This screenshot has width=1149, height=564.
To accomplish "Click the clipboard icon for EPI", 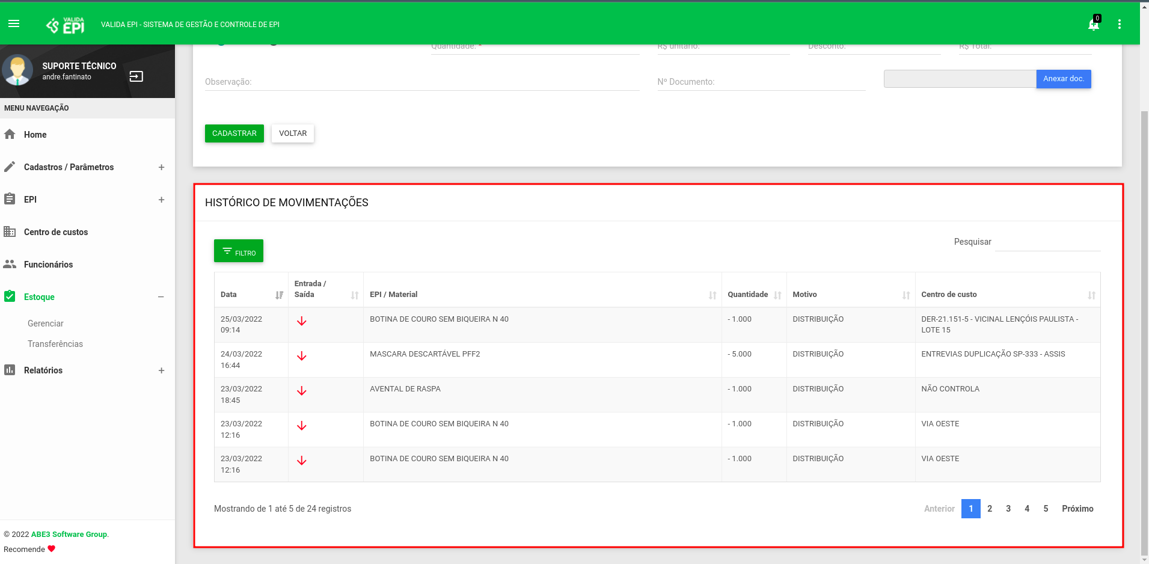I will (10, 199).
